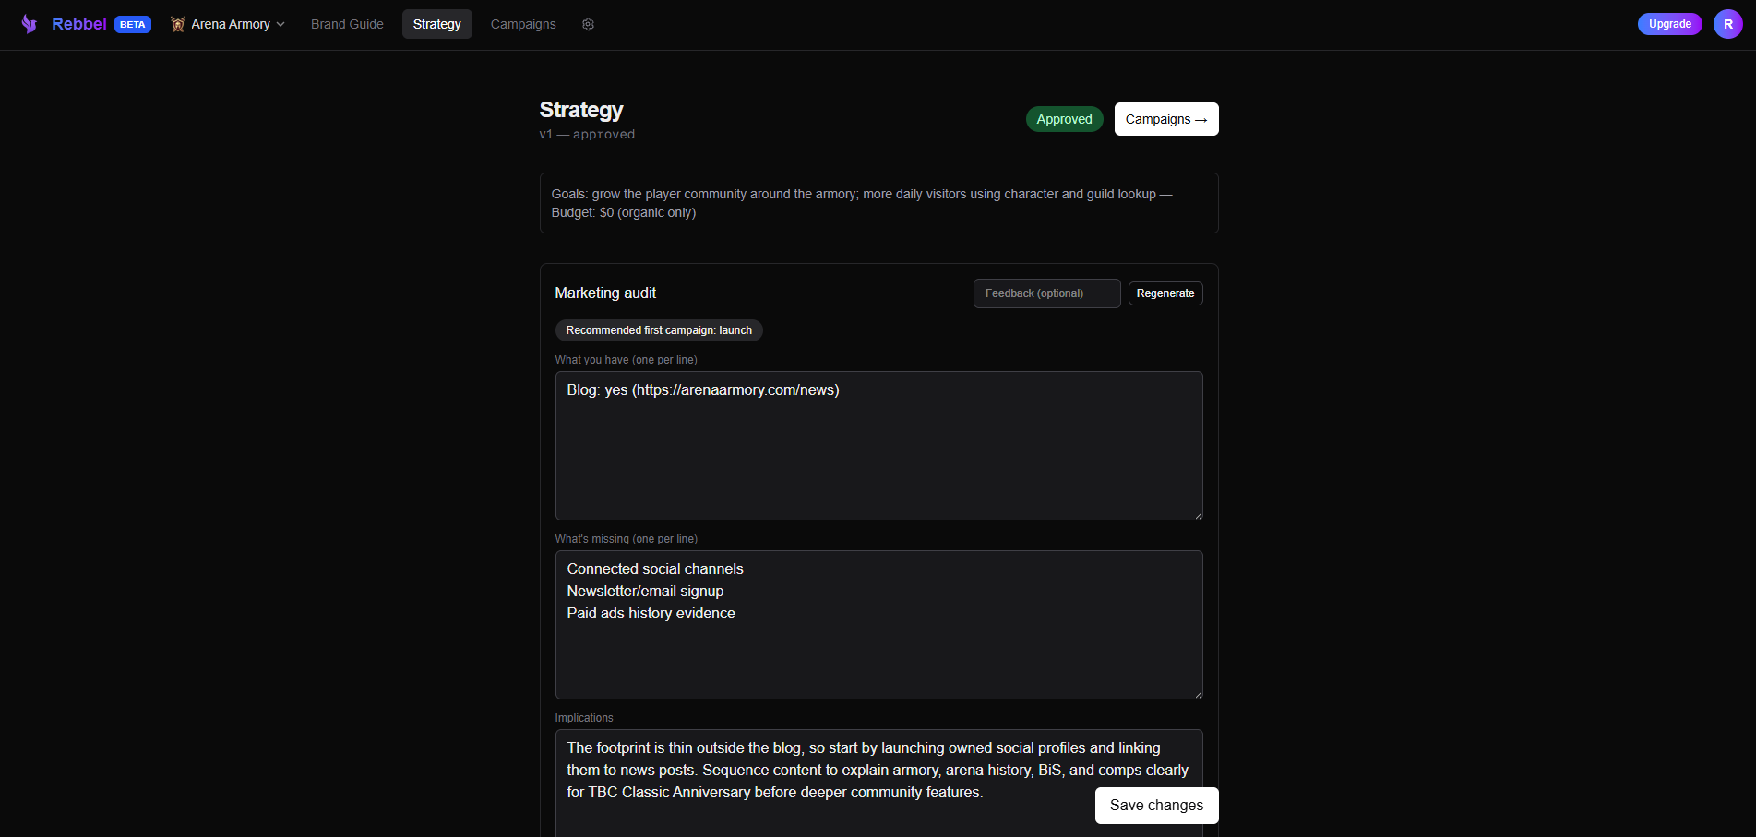Click the Rebbel flame logo icon

click(30, 24)
